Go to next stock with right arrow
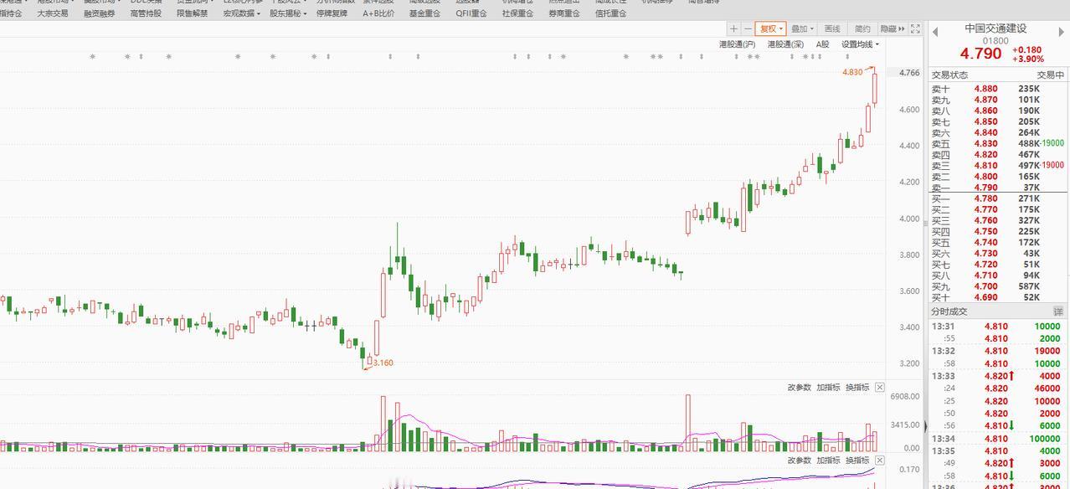 1060,33
